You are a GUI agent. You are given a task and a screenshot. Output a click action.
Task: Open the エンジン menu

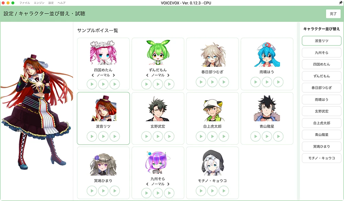[x=39, y=3]
